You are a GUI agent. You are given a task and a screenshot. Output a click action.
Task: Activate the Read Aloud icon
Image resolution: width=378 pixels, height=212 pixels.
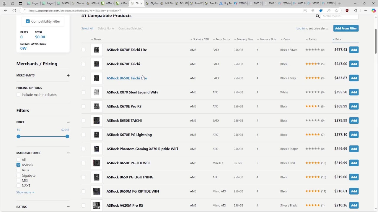click(329, 11)
